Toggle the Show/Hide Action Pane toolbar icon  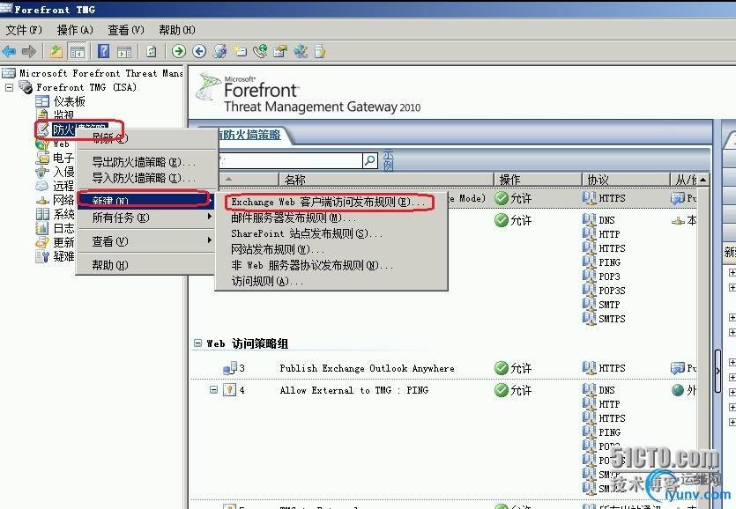click(x=124, y=52)
